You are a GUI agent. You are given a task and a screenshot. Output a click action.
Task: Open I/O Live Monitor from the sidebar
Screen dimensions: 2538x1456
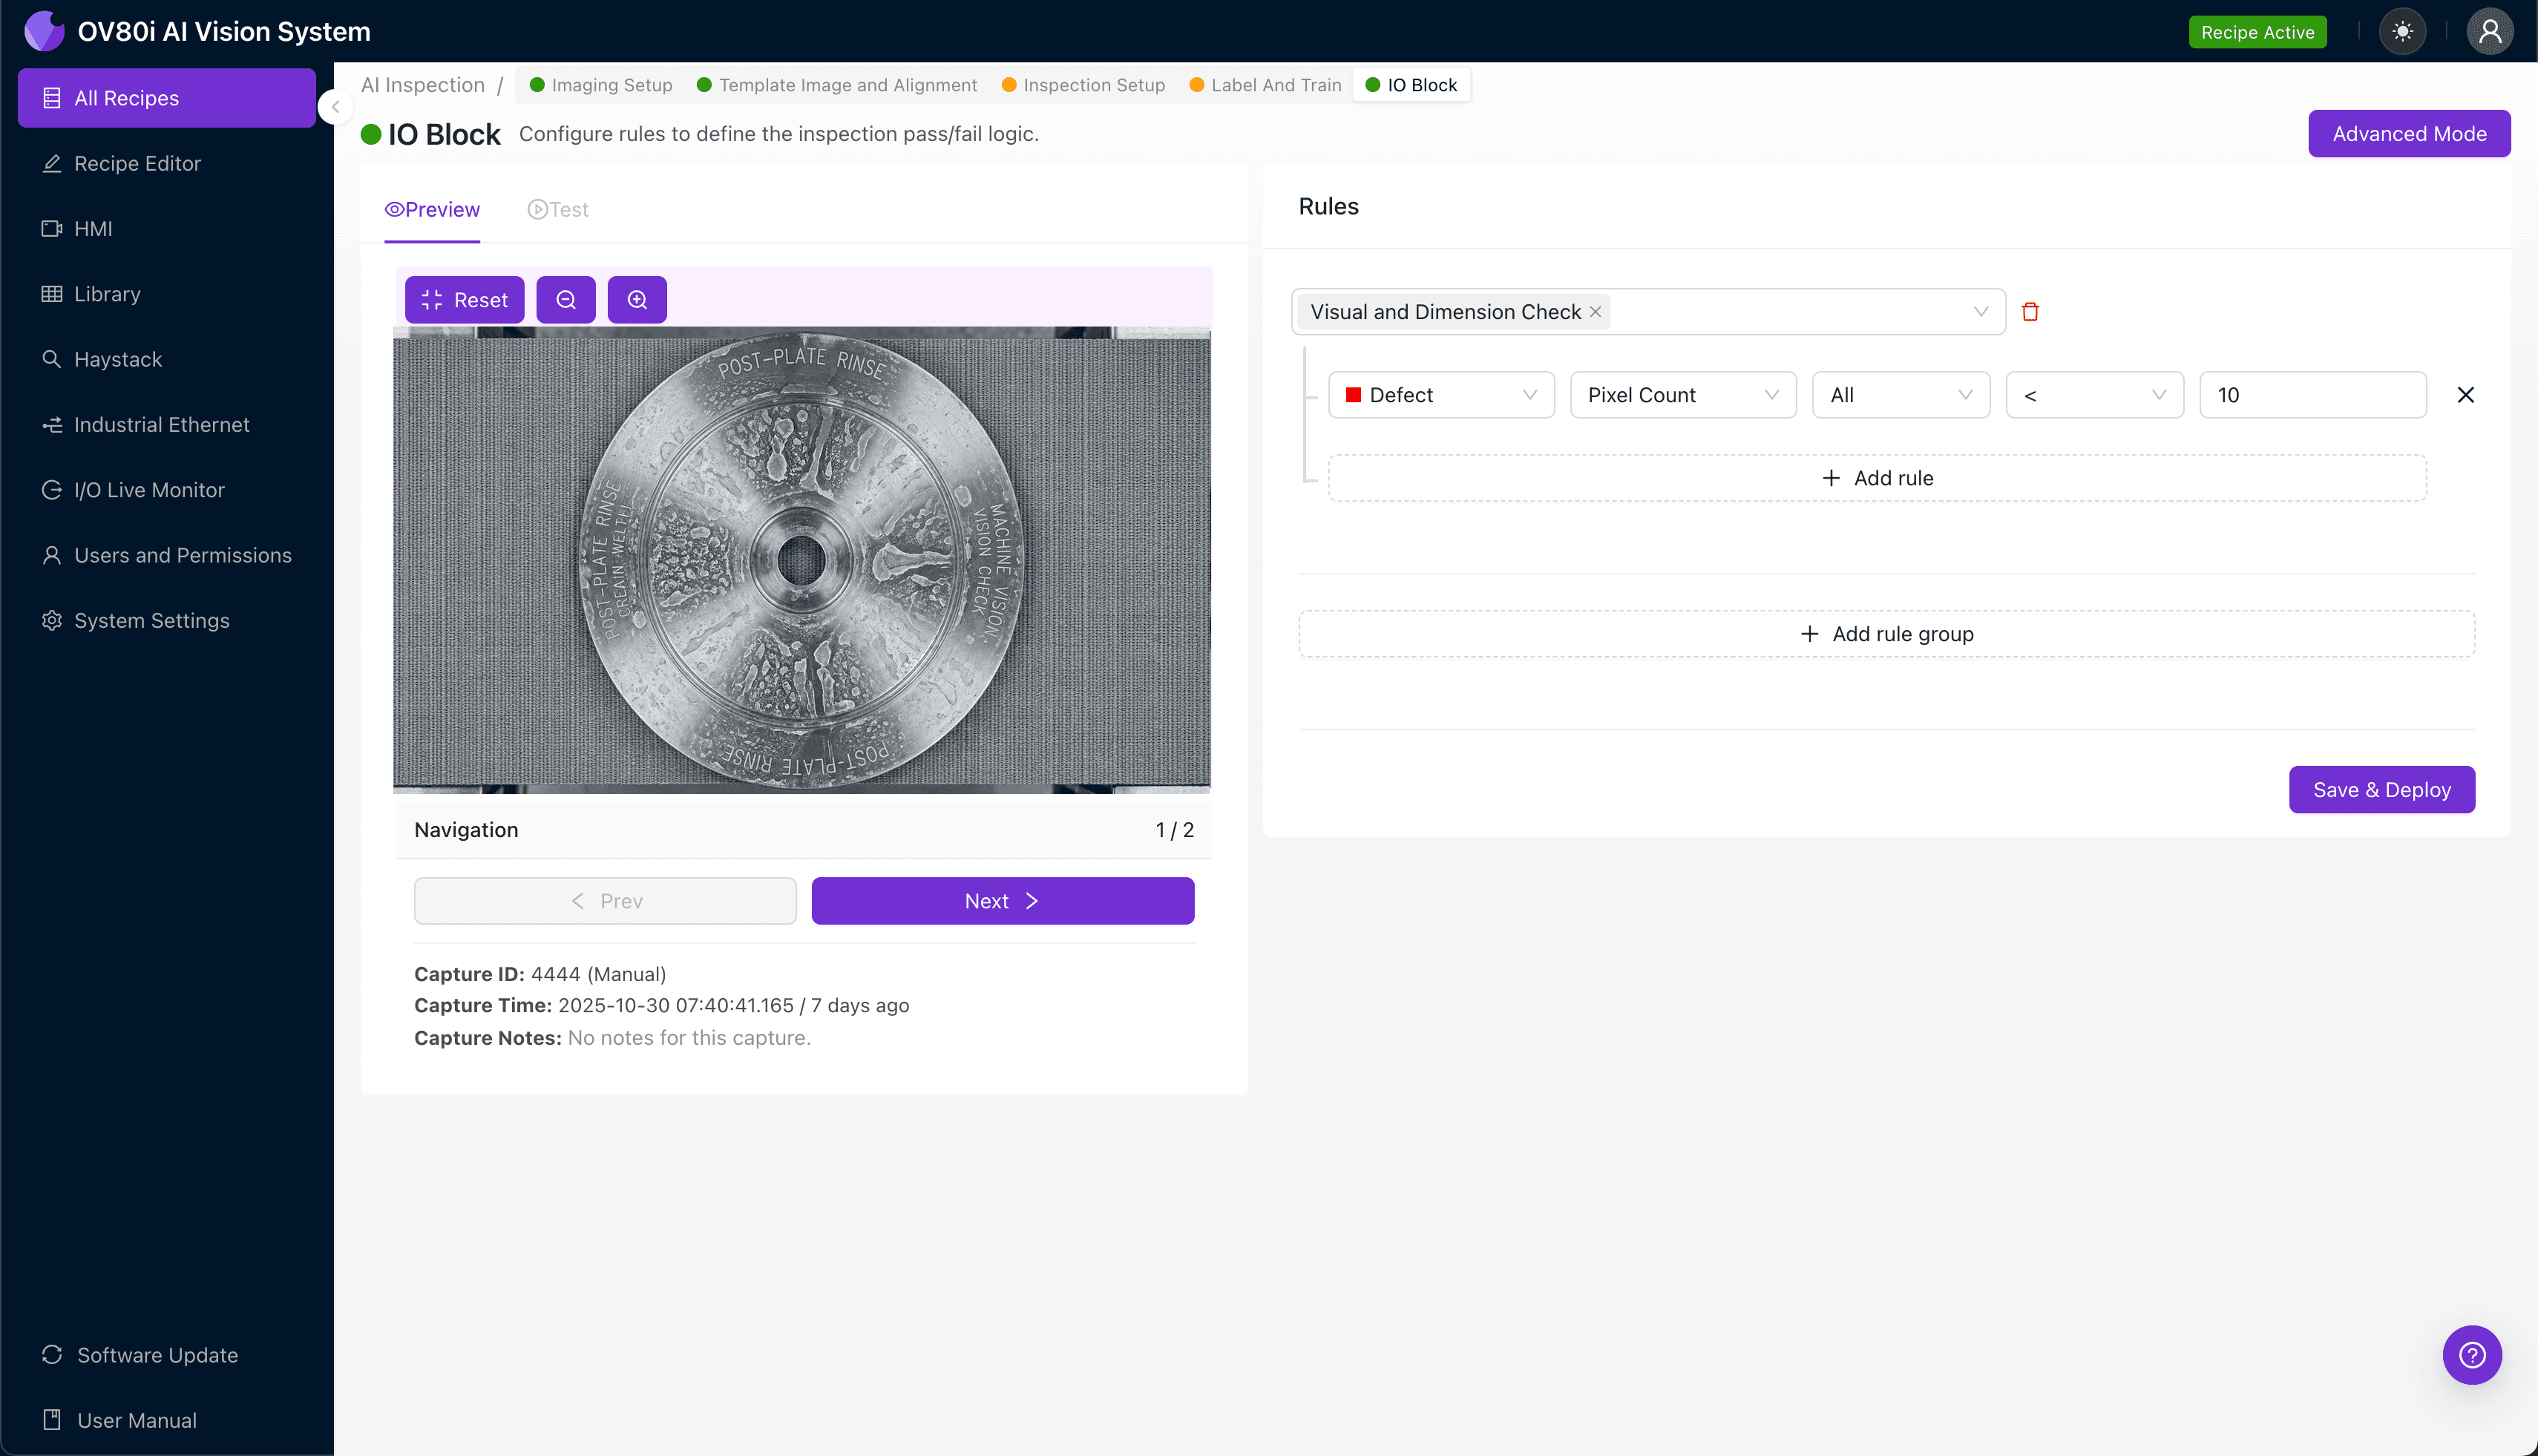[149, 489]
